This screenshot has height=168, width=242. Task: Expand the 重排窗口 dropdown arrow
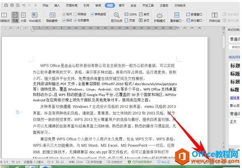(183, 21)
